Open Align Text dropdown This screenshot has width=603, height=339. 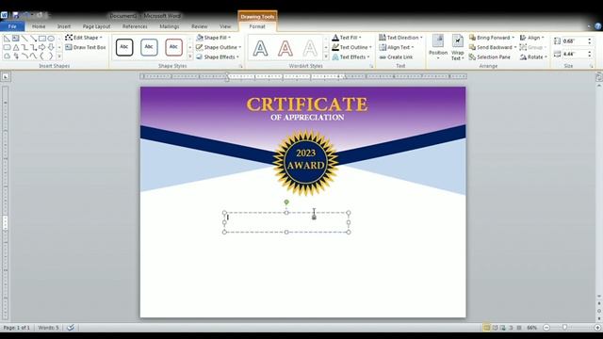[x=397, y=47]
